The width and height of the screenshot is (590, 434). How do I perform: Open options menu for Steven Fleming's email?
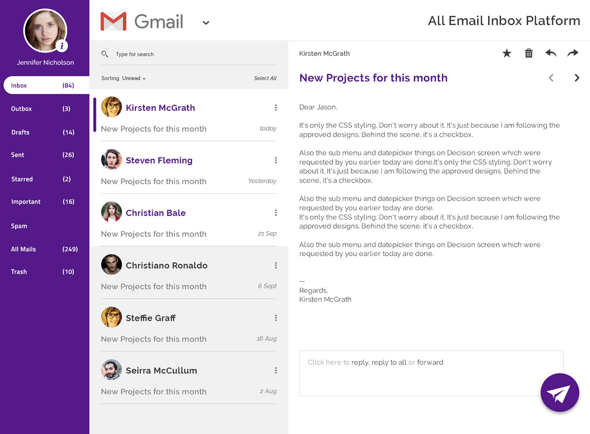pos(276,160)
